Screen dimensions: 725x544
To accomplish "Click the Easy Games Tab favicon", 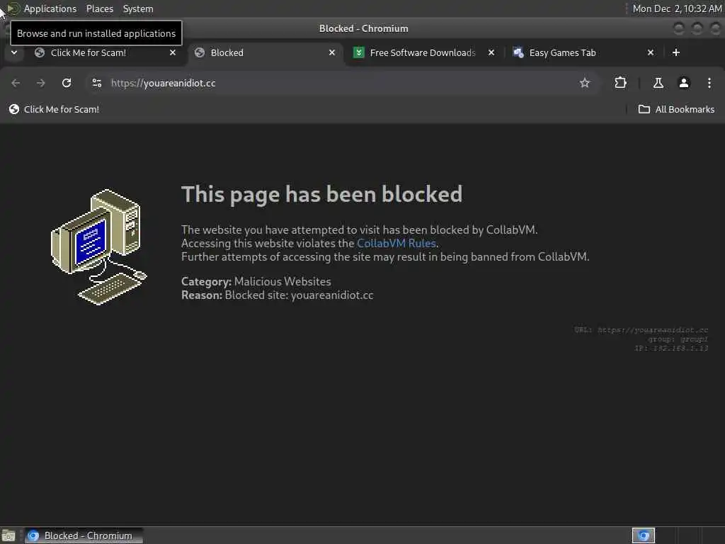I will (x=518, y=52).
